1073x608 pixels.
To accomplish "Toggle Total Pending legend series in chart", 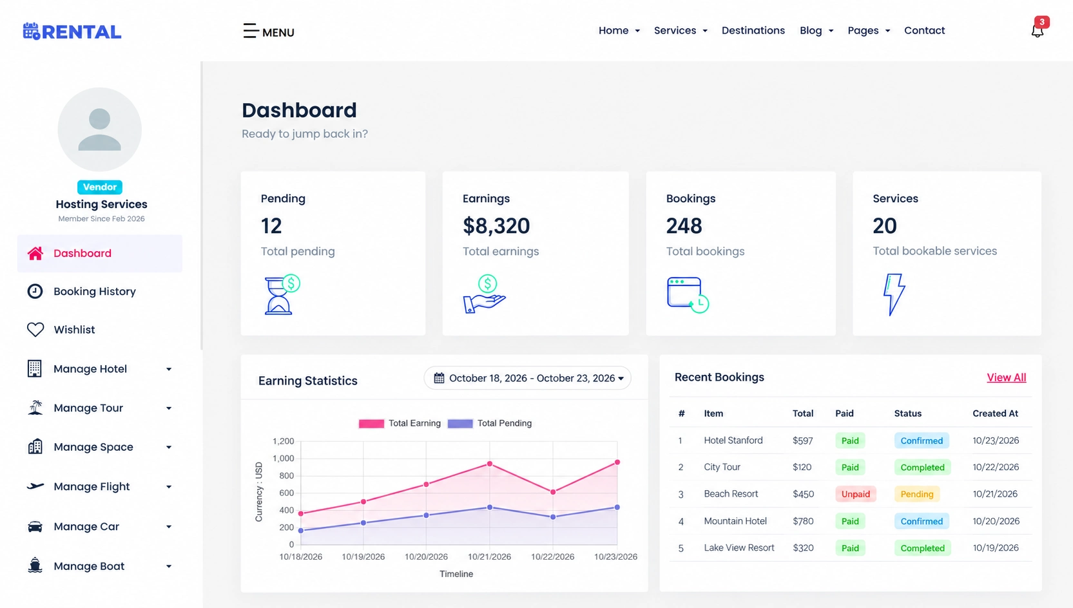I will (x=490, y=423).
